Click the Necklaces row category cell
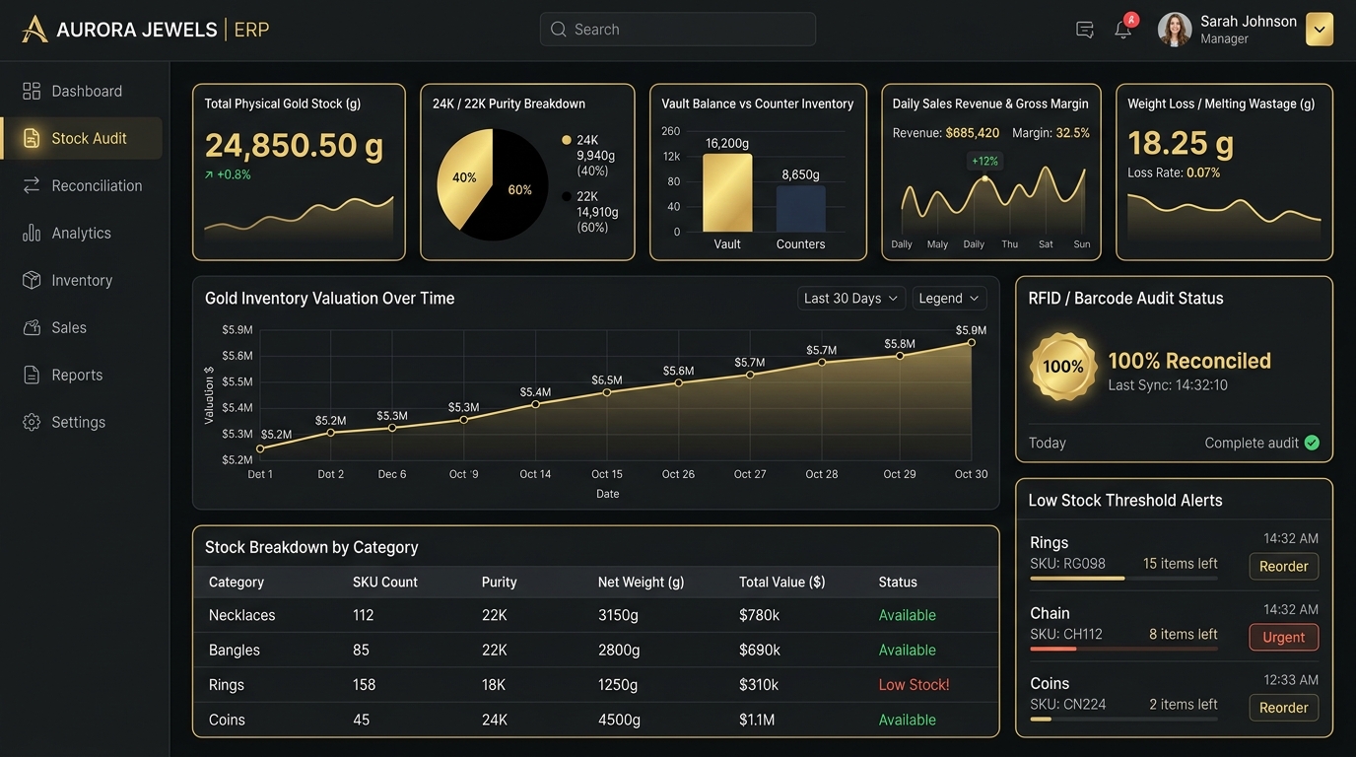This screenshot has width=1356, height=757. [242, 615]
